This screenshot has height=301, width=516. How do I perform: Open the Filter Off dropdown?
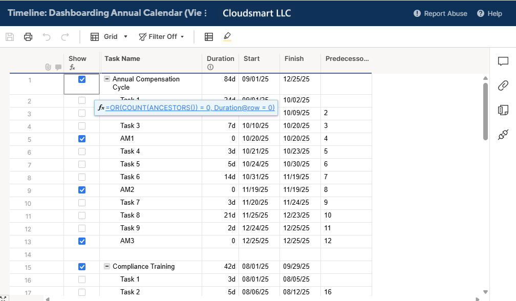161,37
